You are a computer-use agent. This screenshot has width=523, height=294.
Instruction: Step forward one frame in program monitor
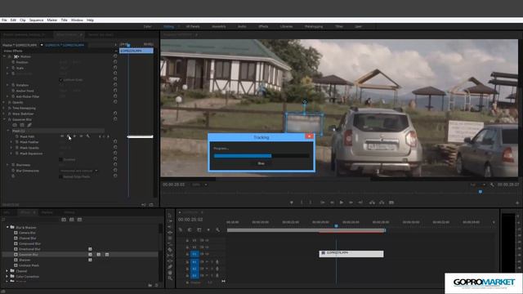click(x=351, y=203)
